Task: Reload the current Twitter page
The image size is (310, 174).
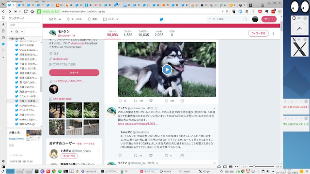Action: [26, 12]
